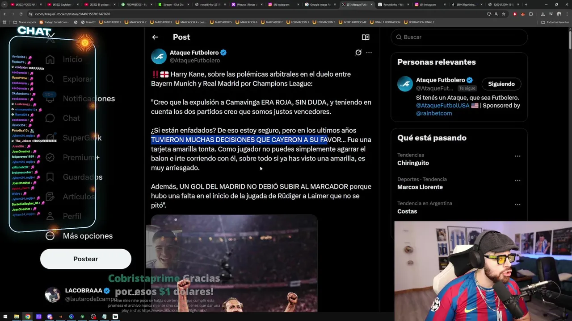Open the tweet's stadium photo
Image resolution: width=572 pixels, height=321 pixels.
[x=234, y=263]
